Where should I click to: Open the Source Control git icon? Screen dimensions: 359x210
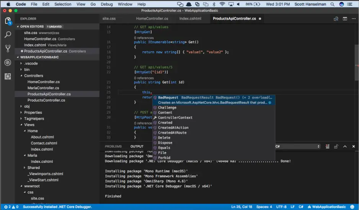point(8,48)
